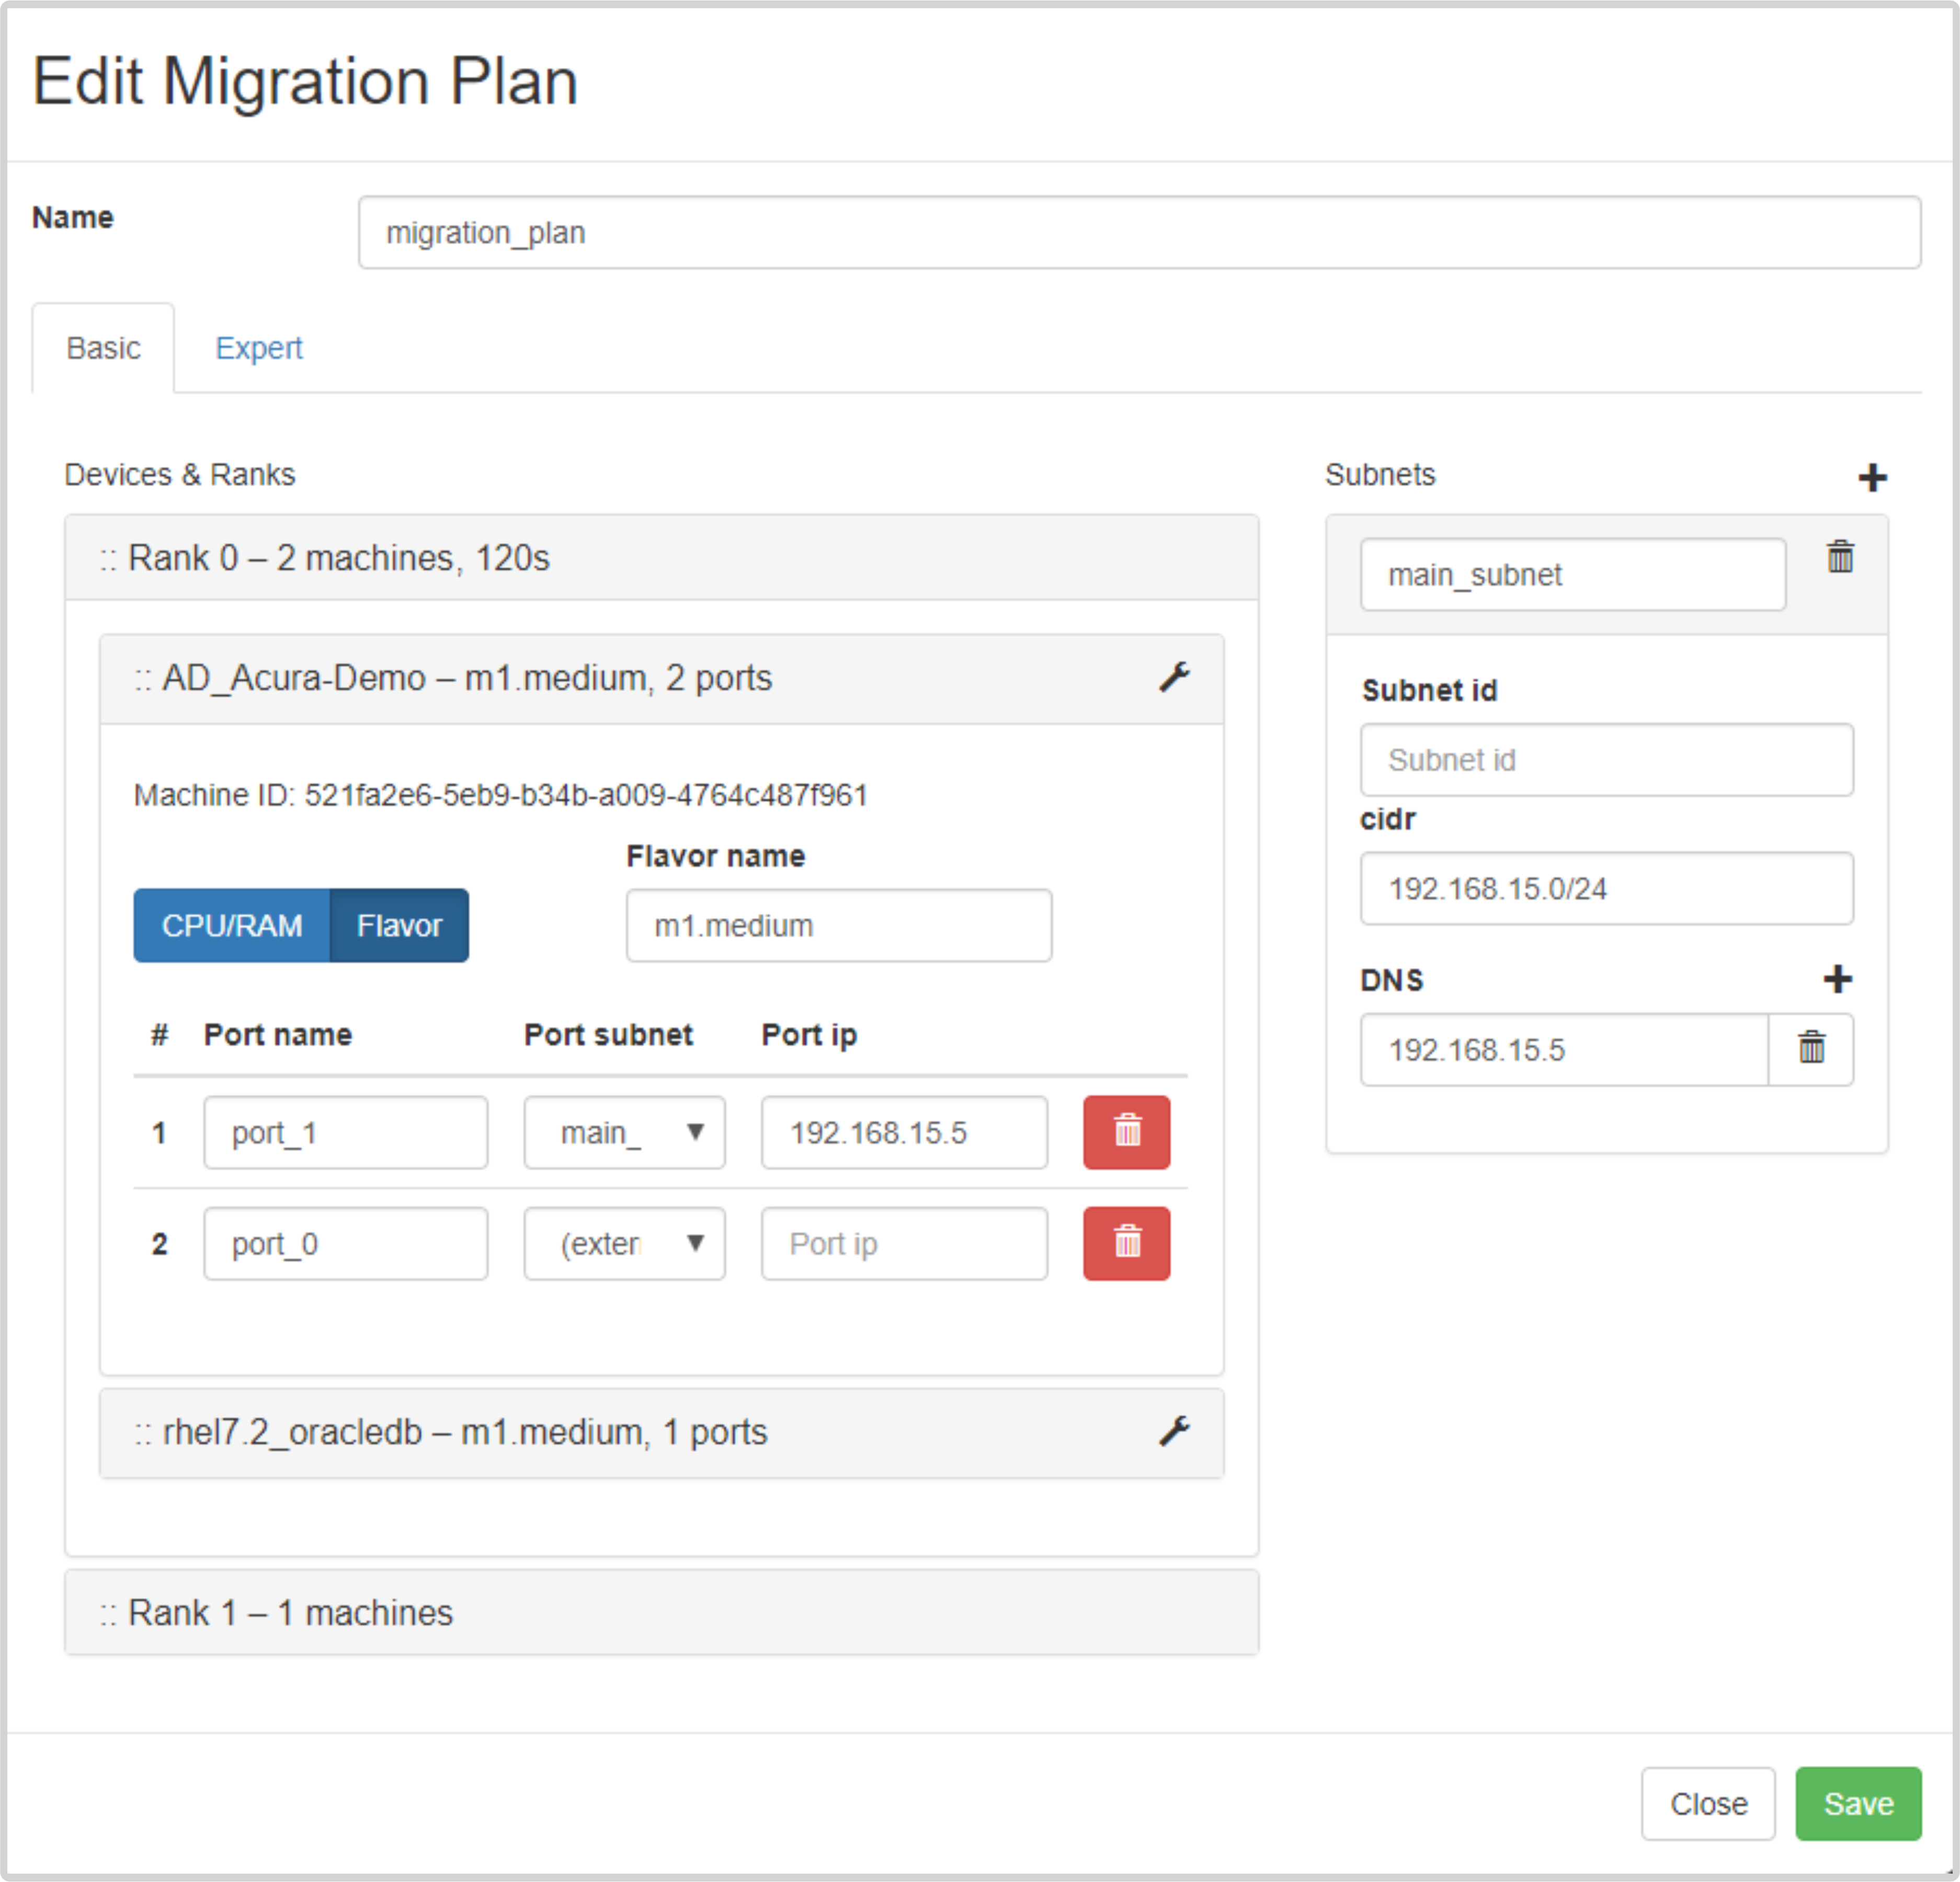Delete port_0 row with red trash button
This screenshot has height=1882, width=1960.
click(x=1126, y=1242)
